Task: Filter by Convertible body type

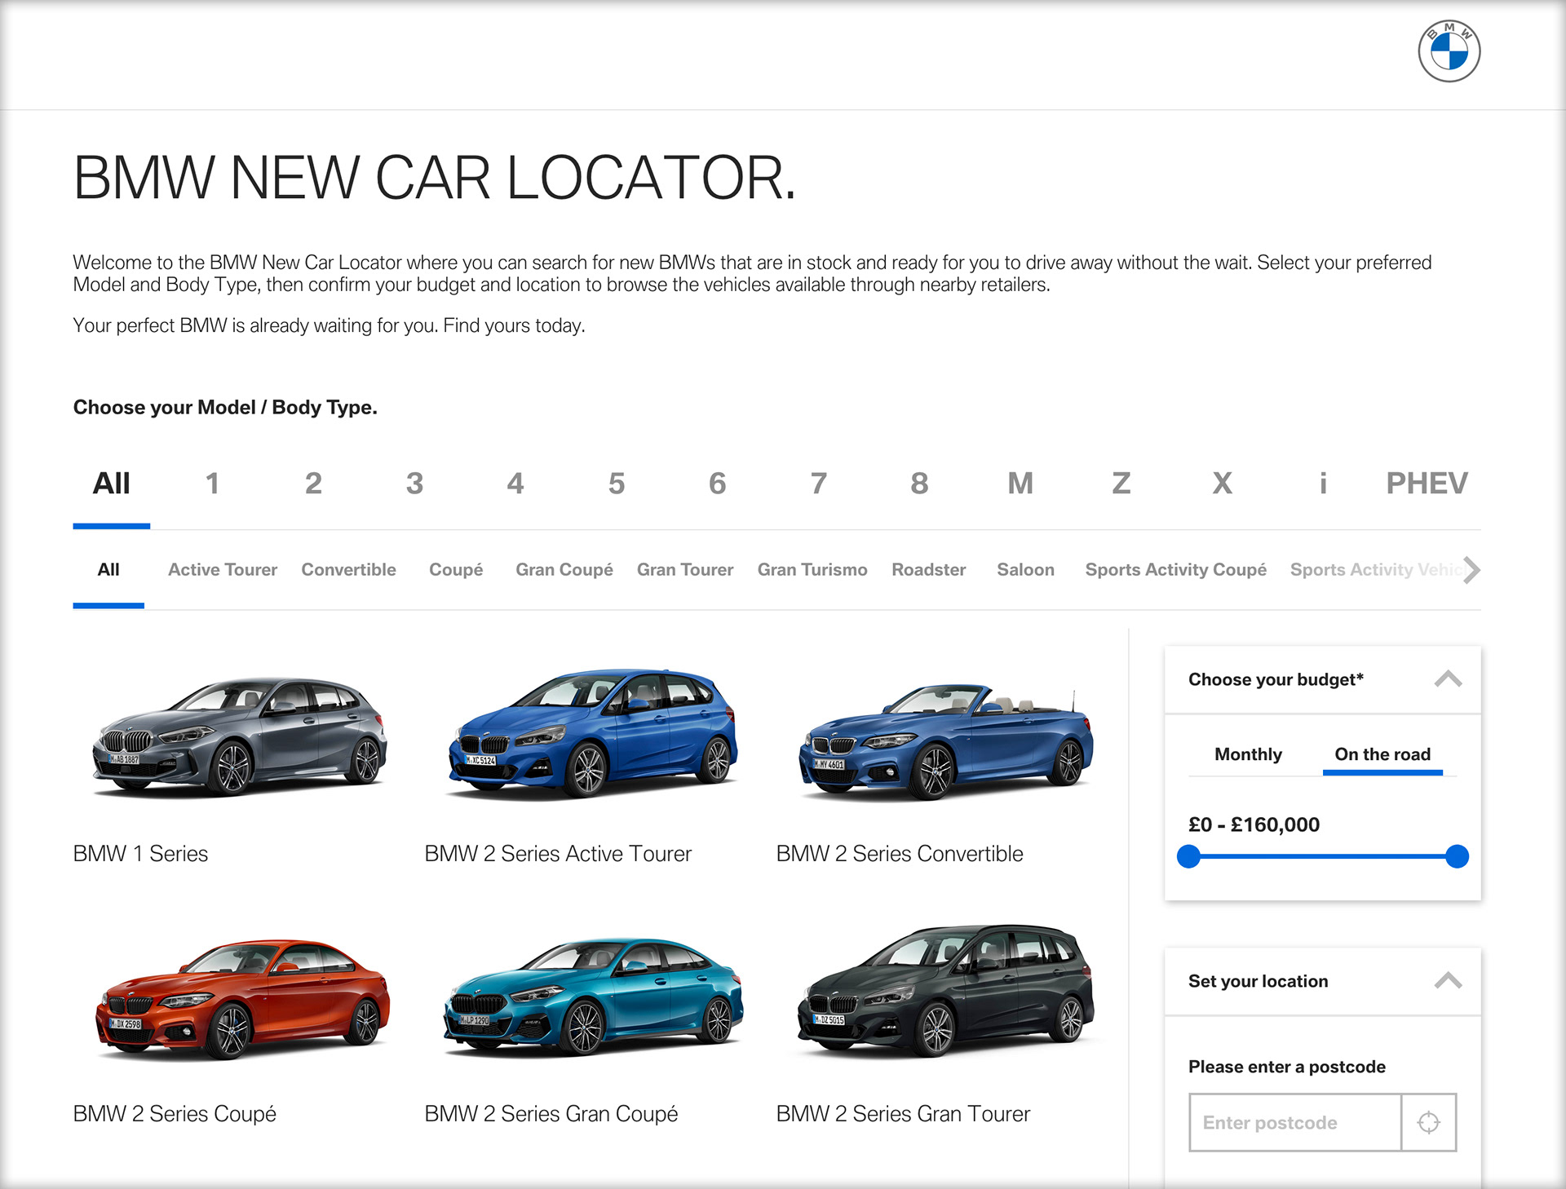Action: coord(348,570)
